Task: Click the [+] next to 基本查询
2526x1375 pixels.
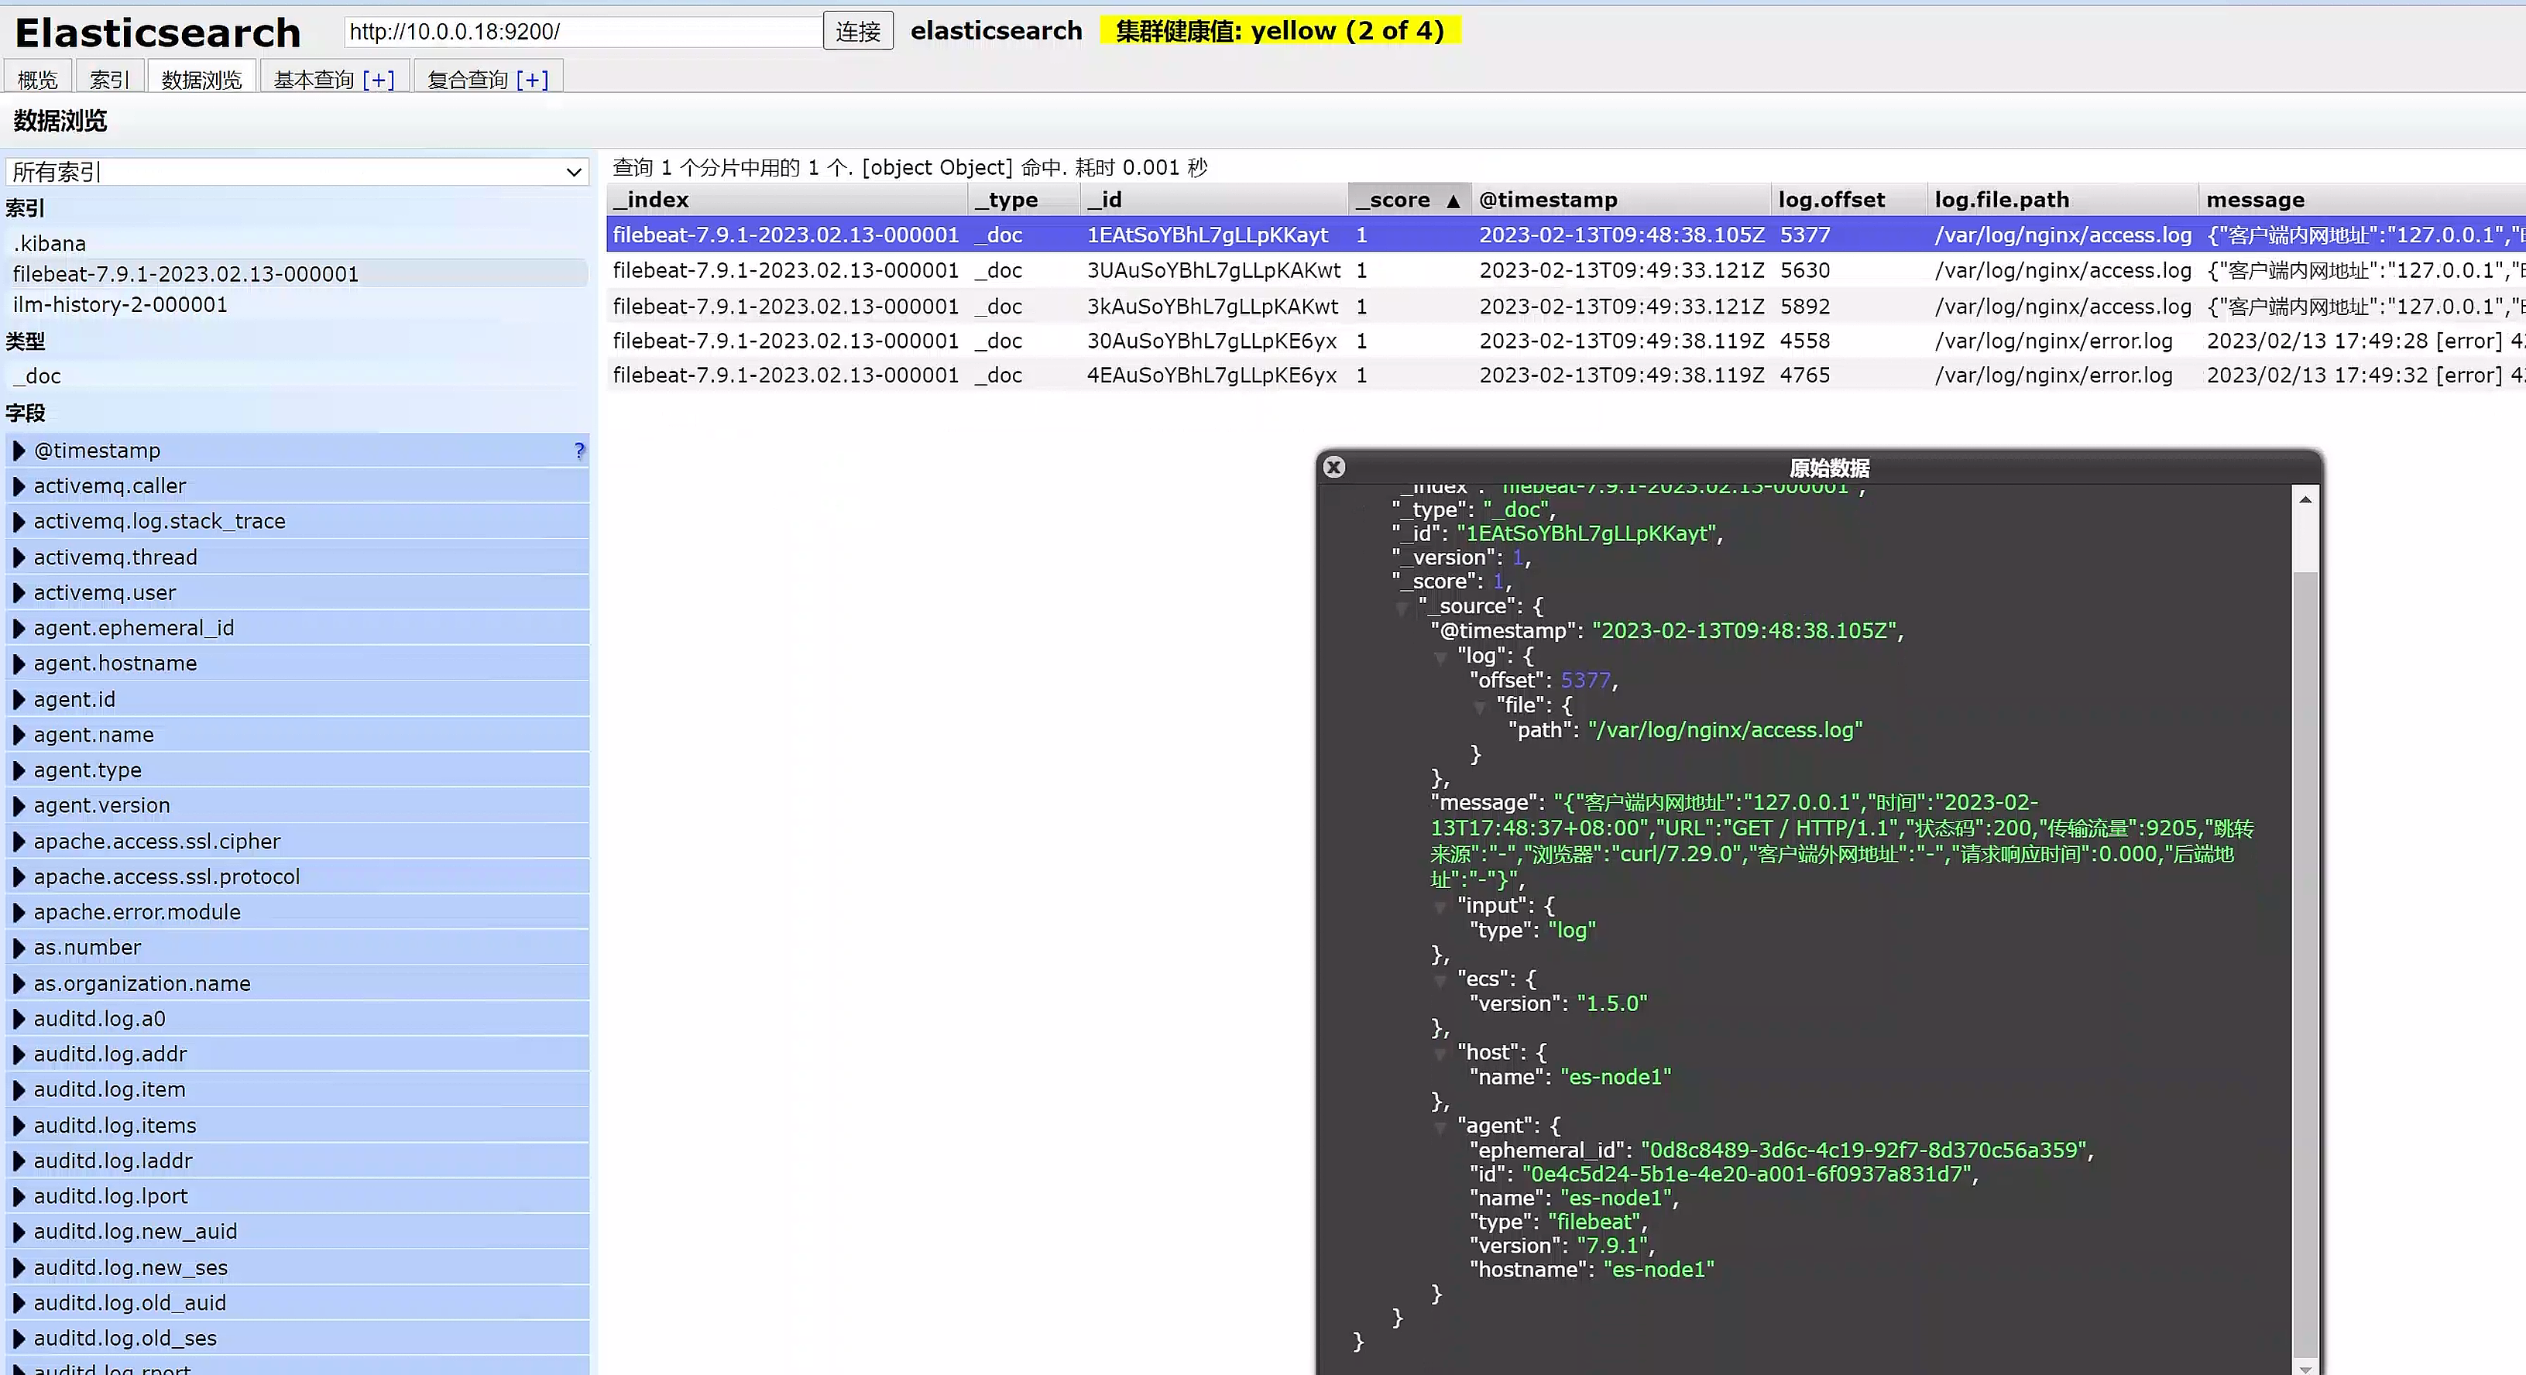Action: coord(378,80)
